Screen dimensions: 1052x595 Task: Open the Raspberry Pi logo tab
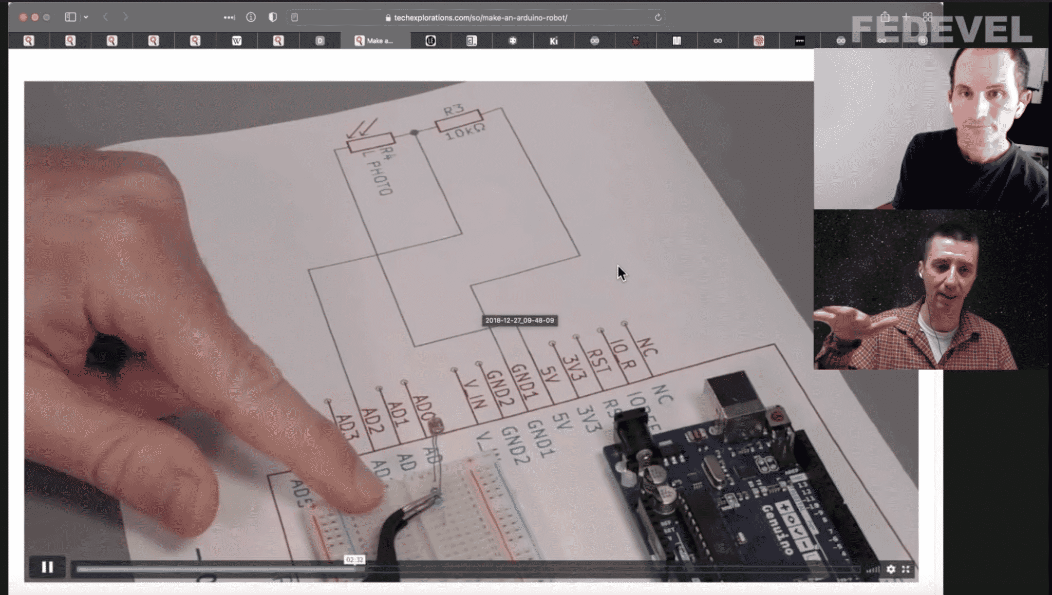[635, 41]
